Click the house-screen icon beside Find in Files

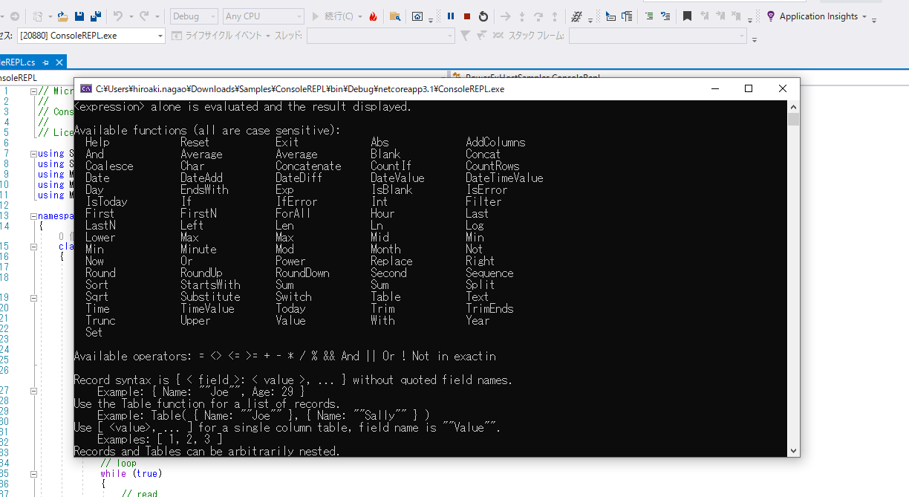click(417, 16)
